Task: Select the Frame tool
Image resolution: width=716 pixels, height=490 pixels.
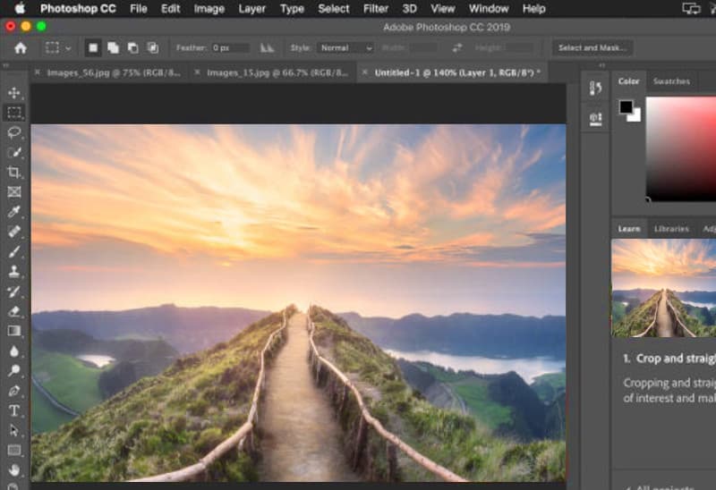Action: click(14, 191)
